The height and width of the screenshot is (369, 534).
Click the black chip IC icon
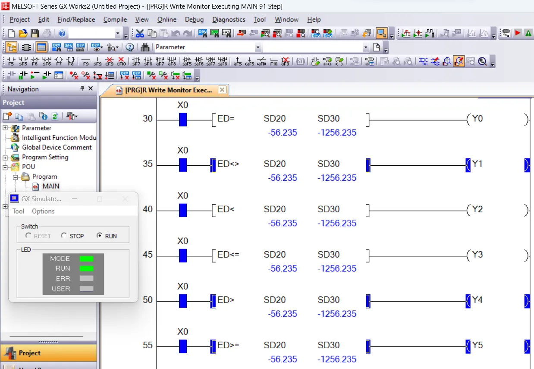26,47
